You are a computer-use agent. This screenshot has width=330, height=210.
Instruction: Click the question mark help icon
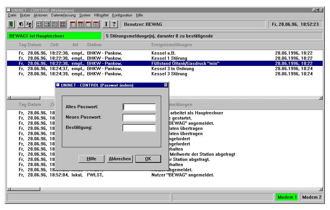(x=114, y=24)
